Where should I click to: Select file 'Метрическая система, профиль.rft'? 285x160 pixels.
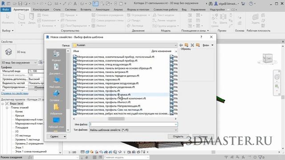tap(98, 91)
